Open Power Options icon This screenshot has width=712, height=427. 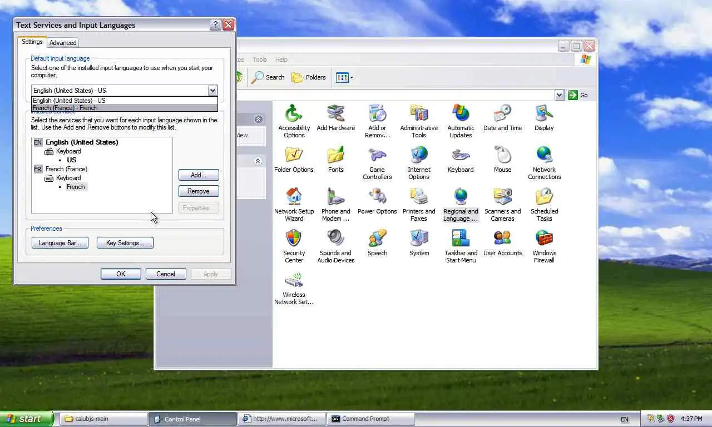tap(377, 201)
